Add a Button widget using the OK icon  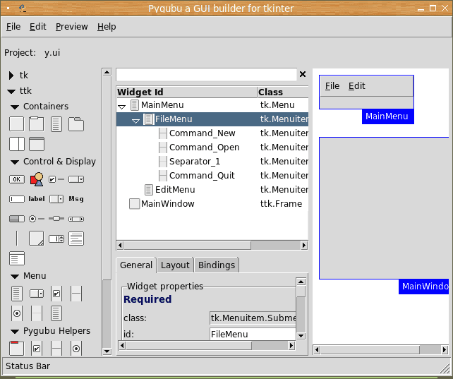17,179
